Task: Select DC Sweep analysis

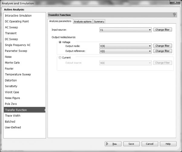Action: [x=25, y=39]
